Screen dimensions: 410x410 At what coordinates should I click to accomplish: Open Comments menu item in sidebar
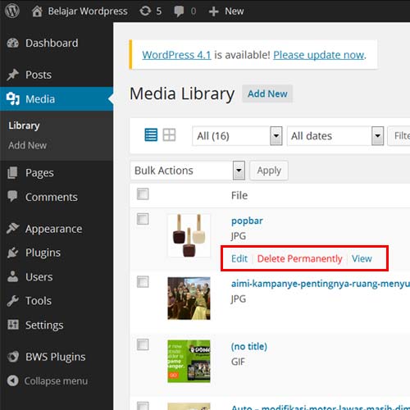point(52,197)
